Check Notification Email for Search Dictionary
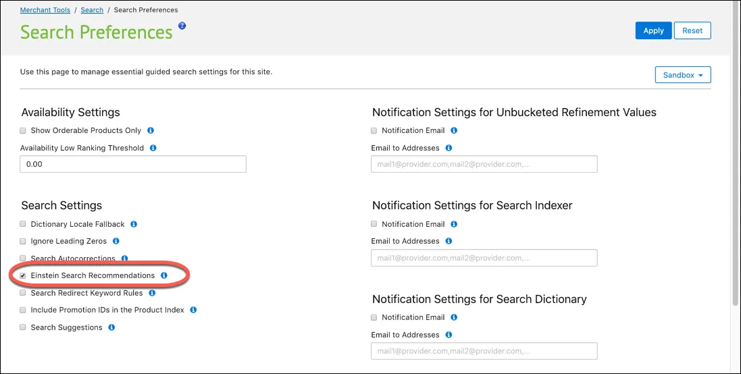741x374 pixels. 374,318
